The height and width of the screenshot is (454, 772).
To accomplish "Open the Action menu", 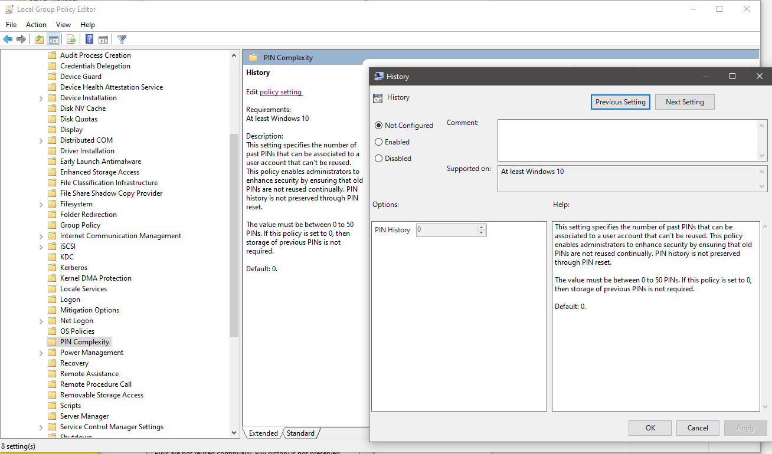I will click(x=36, y=24).
